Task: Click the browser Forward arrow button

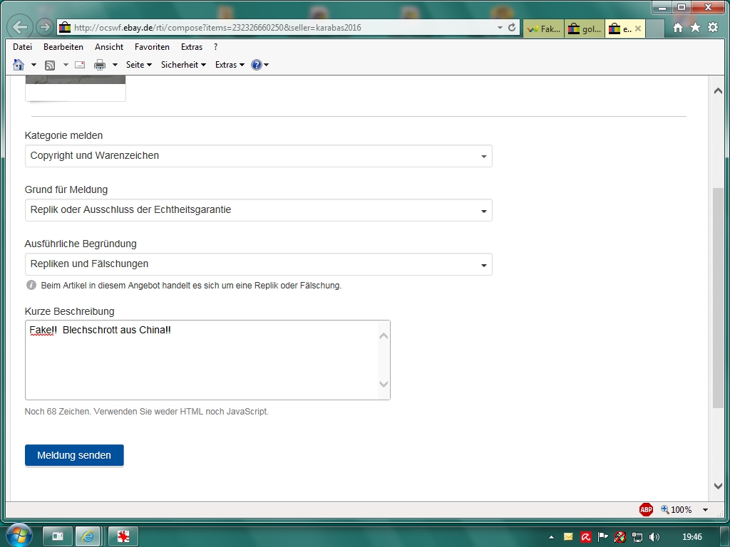Action: (45, 27)
